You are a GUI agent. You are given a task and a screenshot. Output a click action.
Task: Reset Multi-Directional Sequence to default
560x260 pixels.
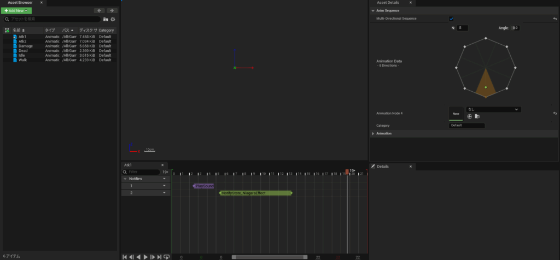[x=555, y=19]
